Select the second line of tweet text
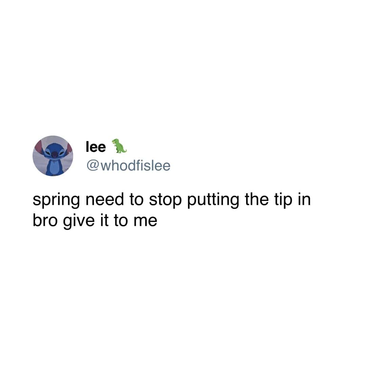 [x=95, y=221]
